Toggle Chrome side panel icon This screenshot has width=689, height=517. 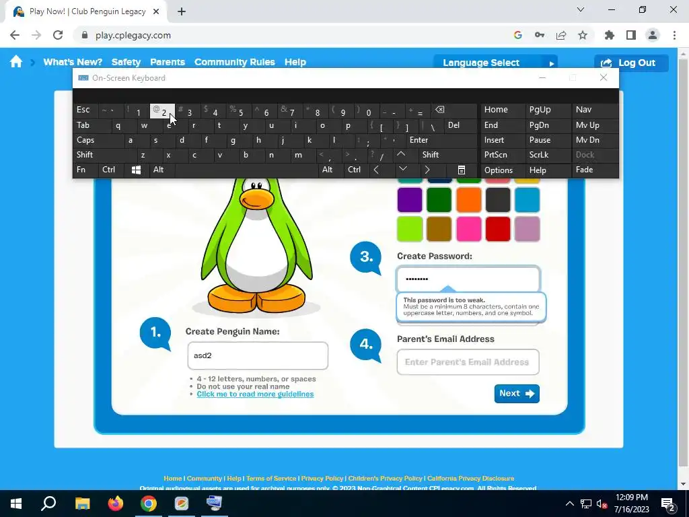tap(631, 35)
